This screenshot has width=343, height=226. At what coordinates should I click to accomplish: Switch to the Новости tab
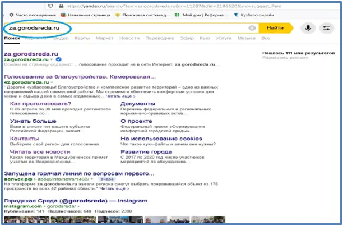(129, 38)
